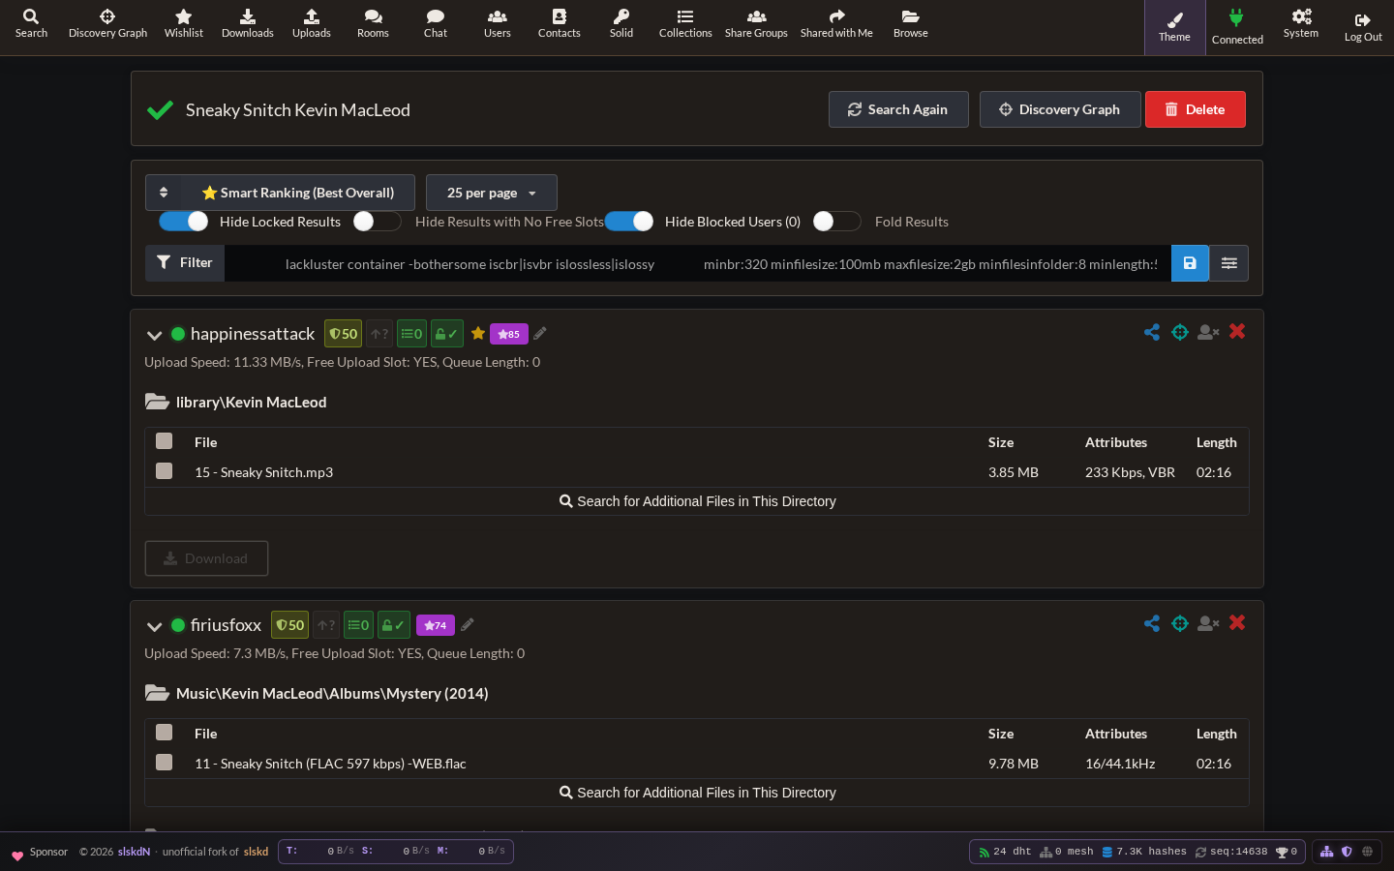Open System settings gears
Viewport: 1394px width, 871px height.
[1301, 23]
